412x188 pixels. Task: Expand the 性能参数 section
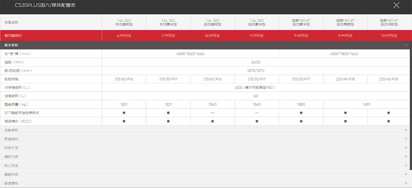point(406,130)
